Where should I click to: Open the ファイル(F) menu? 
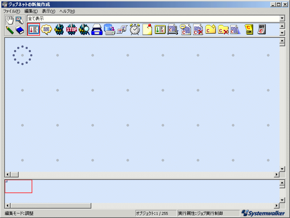pyautogui.click(x=12, y=11)
